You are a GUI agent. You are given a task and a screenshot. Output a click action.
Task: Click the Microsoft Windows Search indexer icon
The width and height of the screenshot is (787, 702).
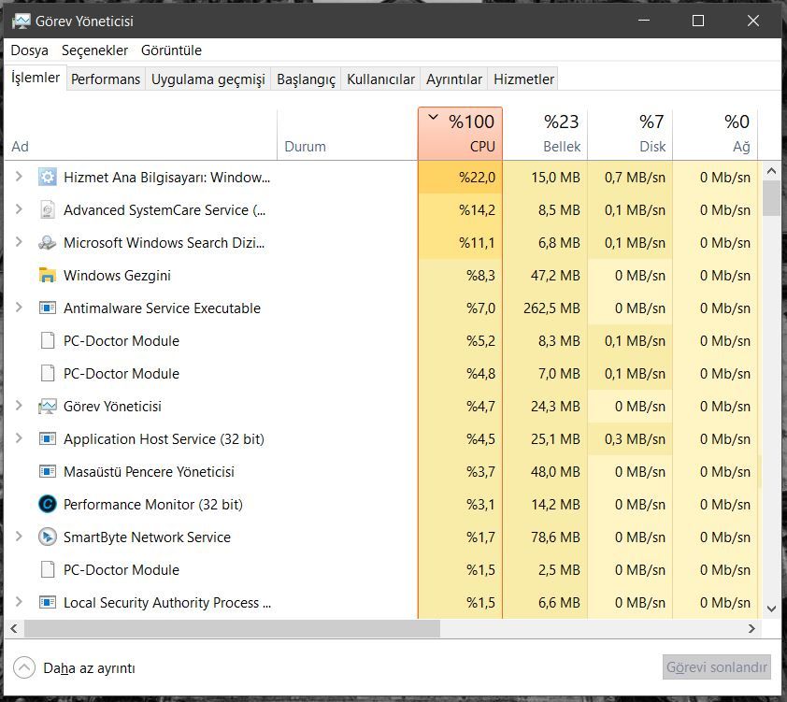pos(48,243)
